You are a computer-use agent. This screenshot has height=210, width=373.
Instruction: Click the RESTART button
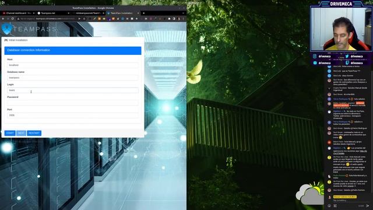(34, 133)
